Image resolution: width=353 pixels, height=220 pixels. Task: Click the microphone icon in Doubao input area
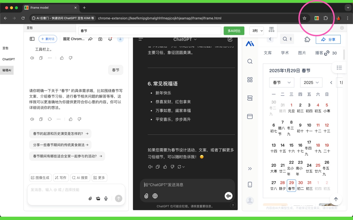pyautogui.click(x=106, y=198)
